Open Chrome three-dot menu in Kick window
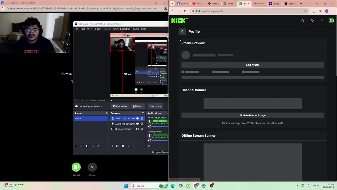The height and width of the screenshot is (190, 337). pos(333,11)
